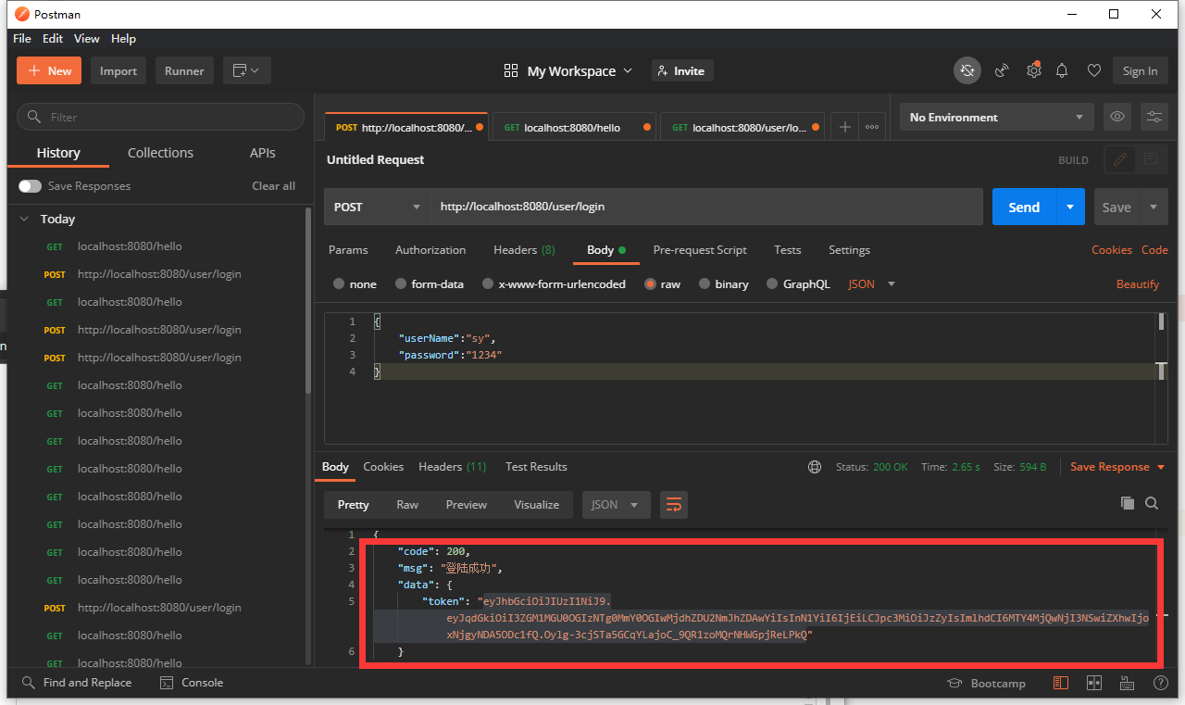Open the POST method dropdown
Viewport: 1185px width, 705px height.
tap(378, 207)
